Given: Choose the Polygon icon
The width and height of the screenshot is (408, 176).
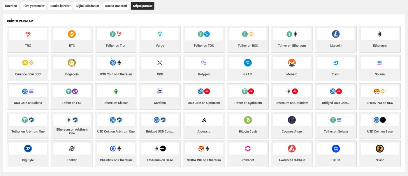Looking at the screenshot, I should click(x=204, y=63).
